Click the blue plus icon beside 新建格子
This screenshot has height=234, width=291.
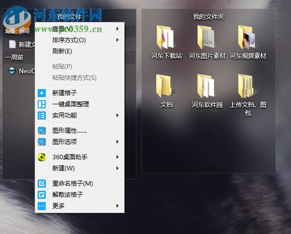pos(42,93)
